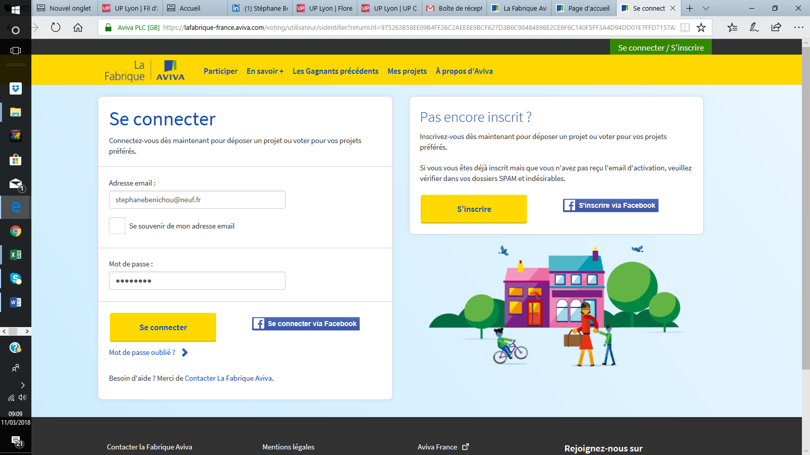Open Microsoft Store from the taskbar
Image resolution: width=810 pixels, height=455 pixels.
point(16,160)
